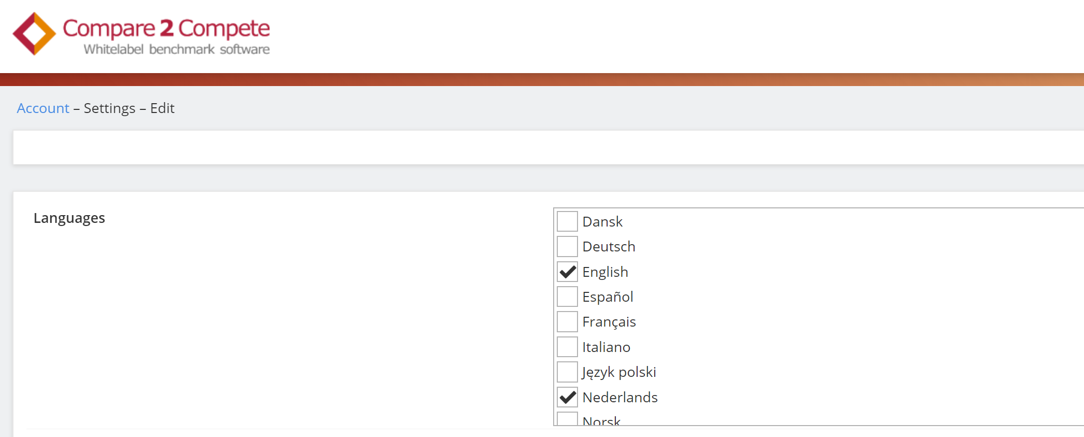Toggle the Norsk language checkbox

567,418
